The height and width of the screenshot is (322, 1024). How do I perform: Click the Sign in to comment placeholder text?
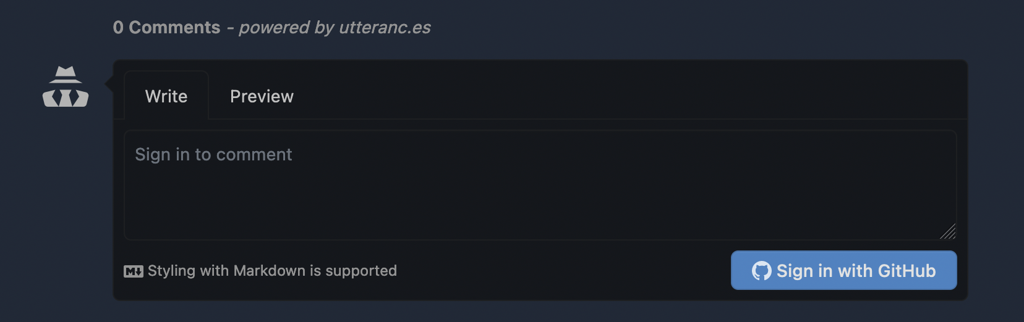[x=213, y=154]
